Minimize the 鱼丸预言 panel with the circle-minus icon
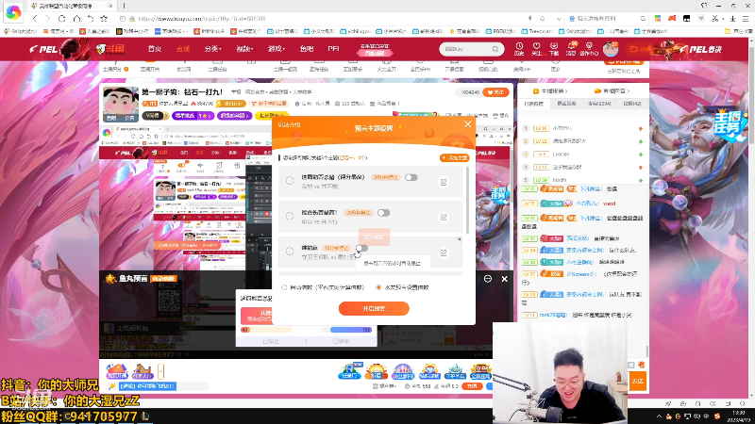This screenshot has width=755, height=424. [488, 279]
